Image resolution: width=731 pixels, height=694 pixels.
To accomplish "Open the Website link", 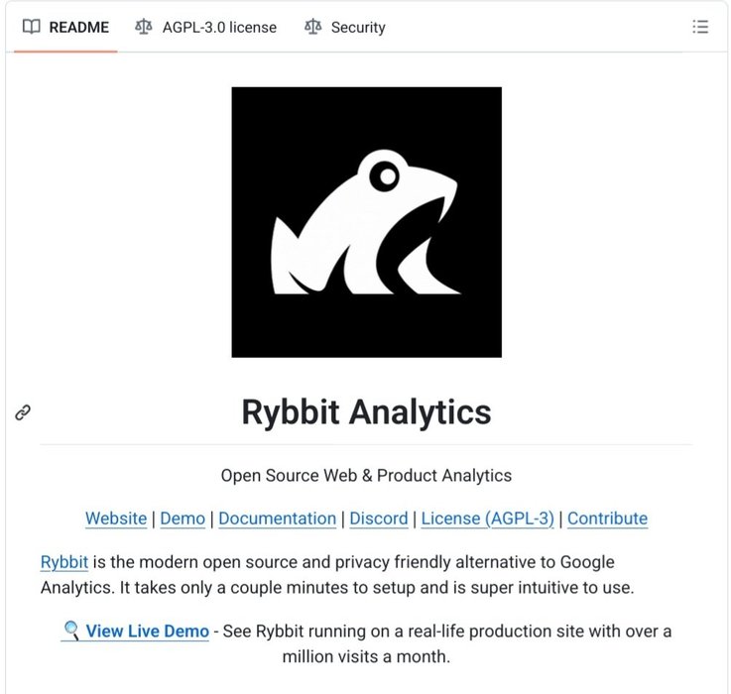I will coord(115,519).
